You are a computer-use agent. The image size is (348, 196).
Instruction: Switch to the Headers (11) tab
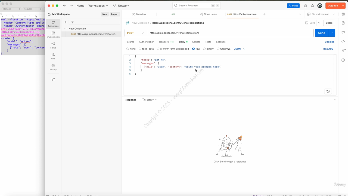166,42
